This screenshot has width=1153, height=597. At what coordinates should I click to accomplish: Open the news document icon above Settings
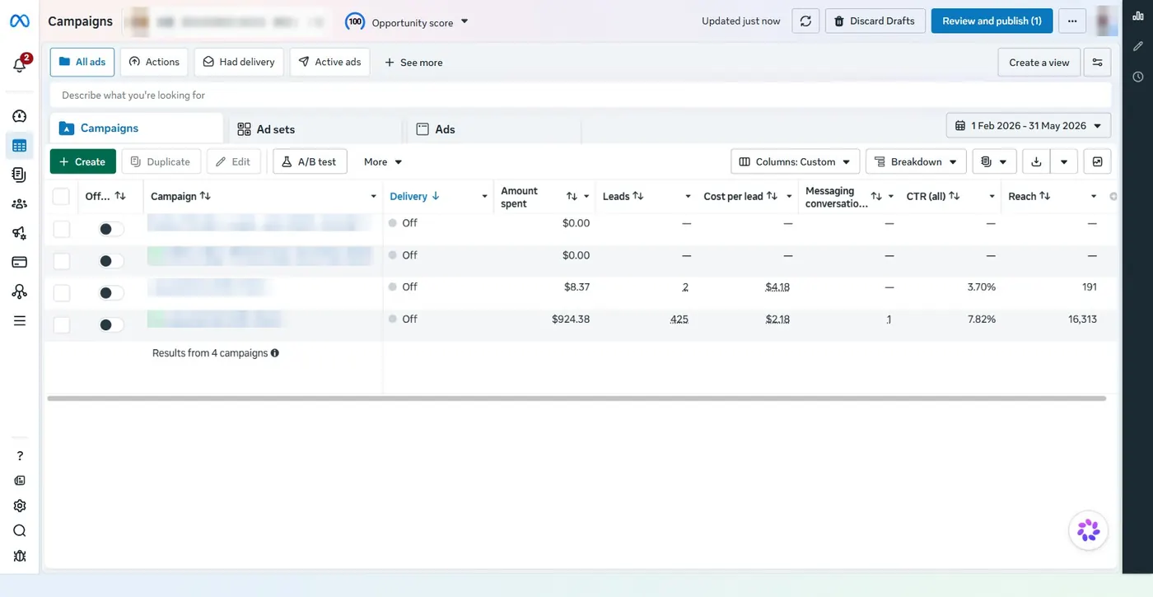[20, 480]
